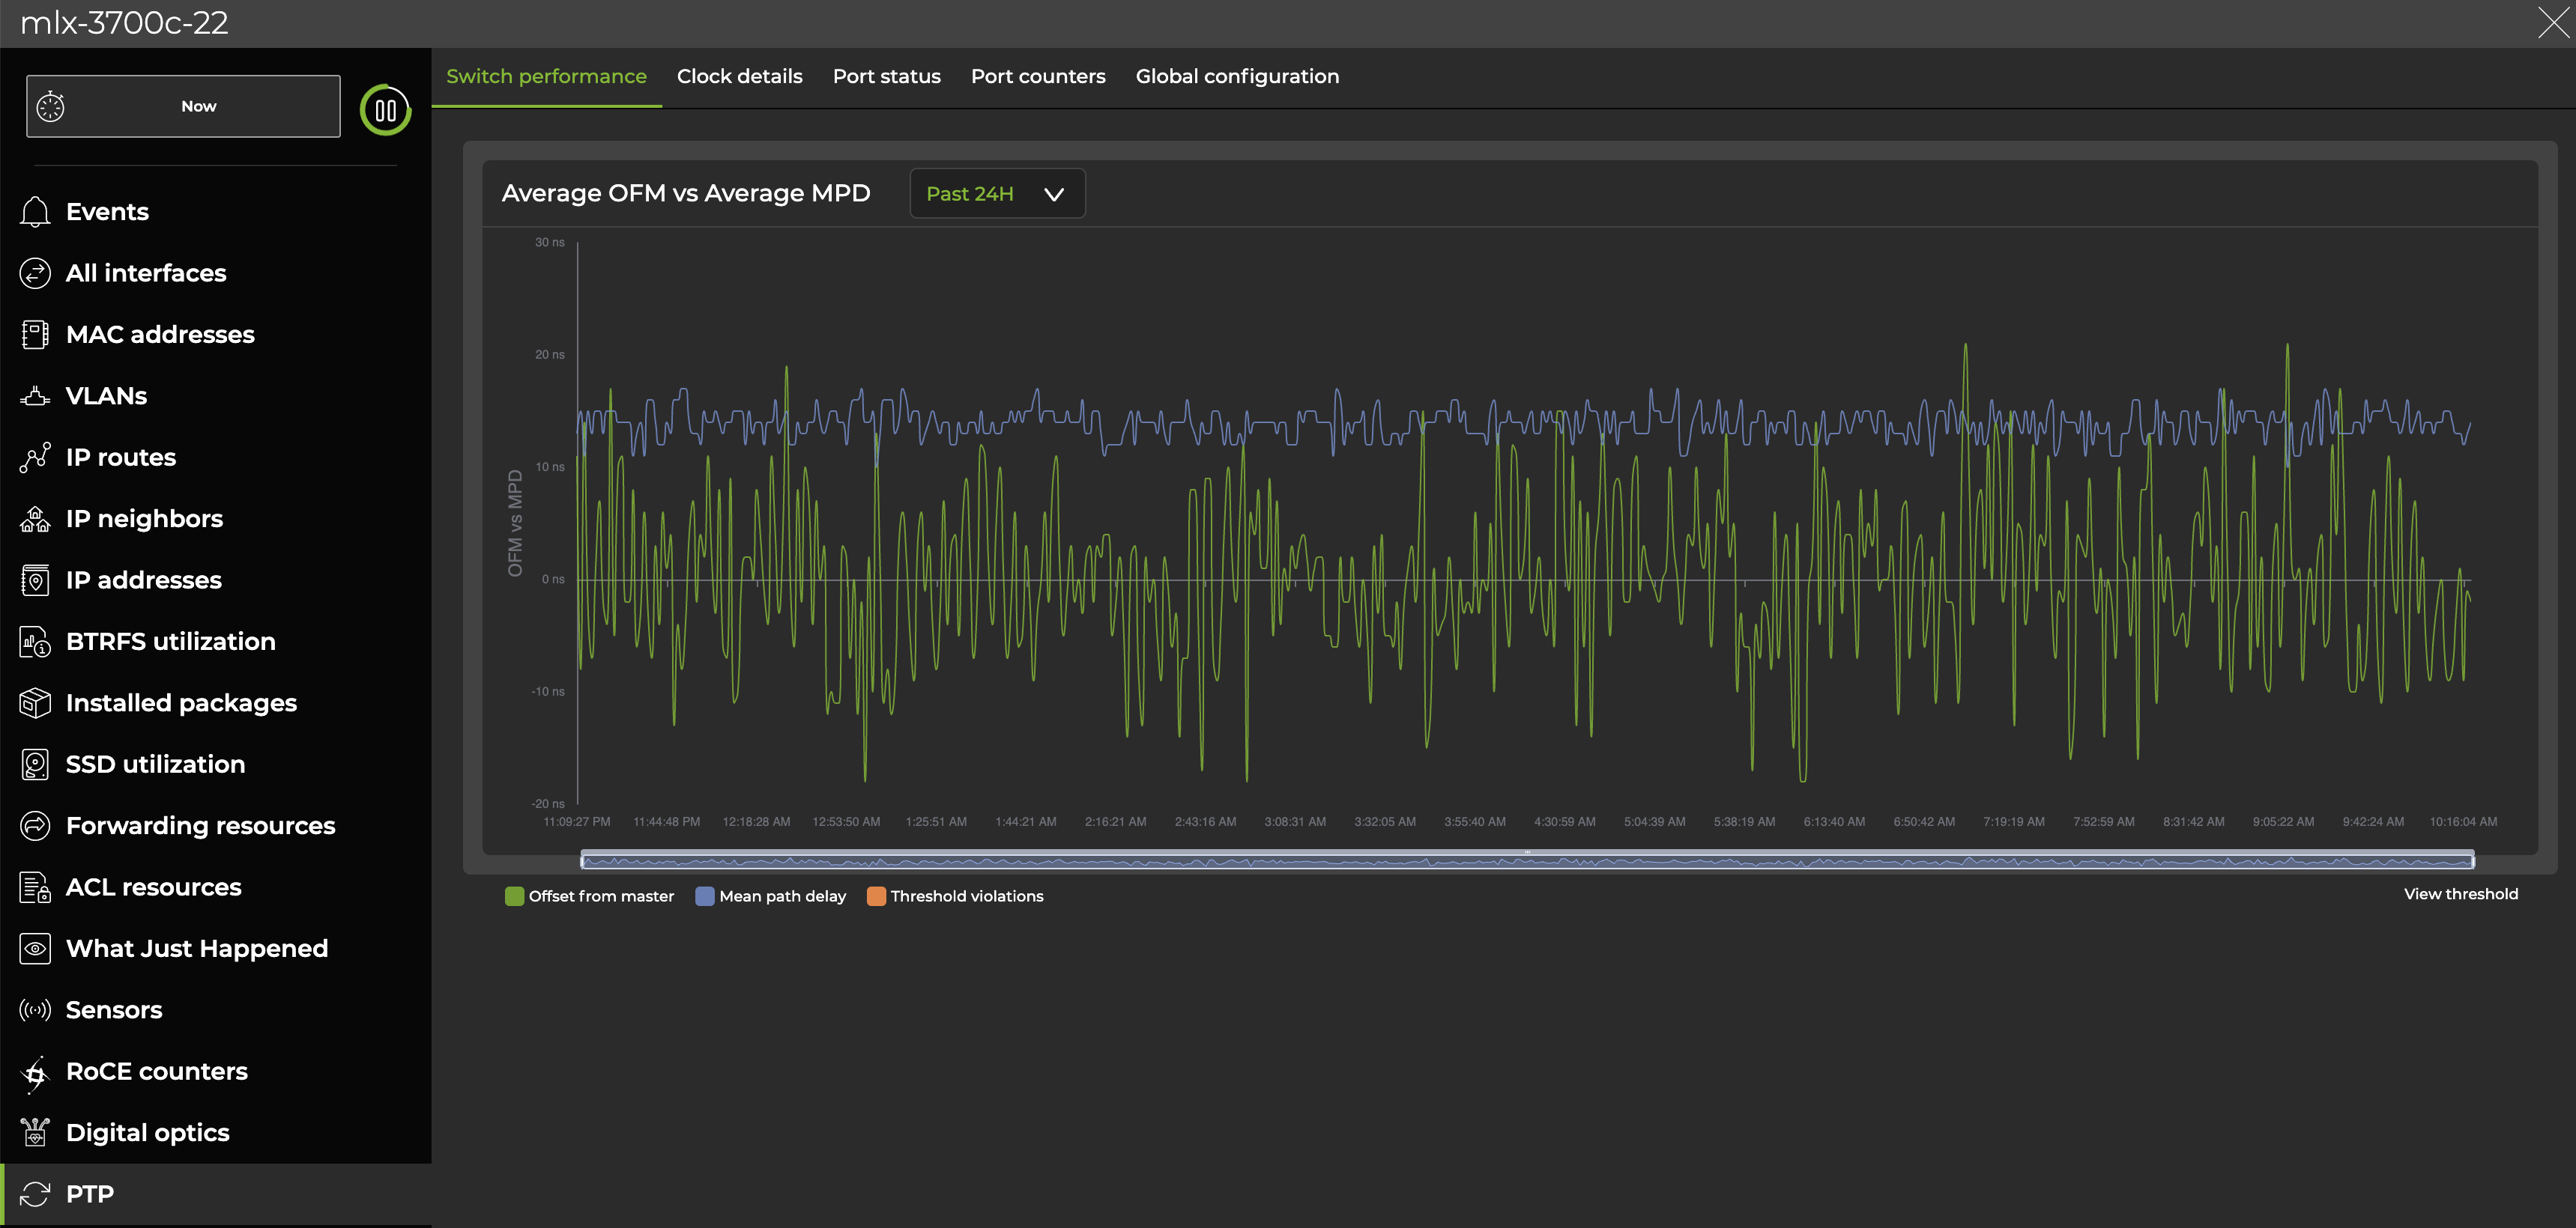The image size is (2576, 1228).
Task: Navigate to Sensors section
Action: click(x=113, y=1009)
